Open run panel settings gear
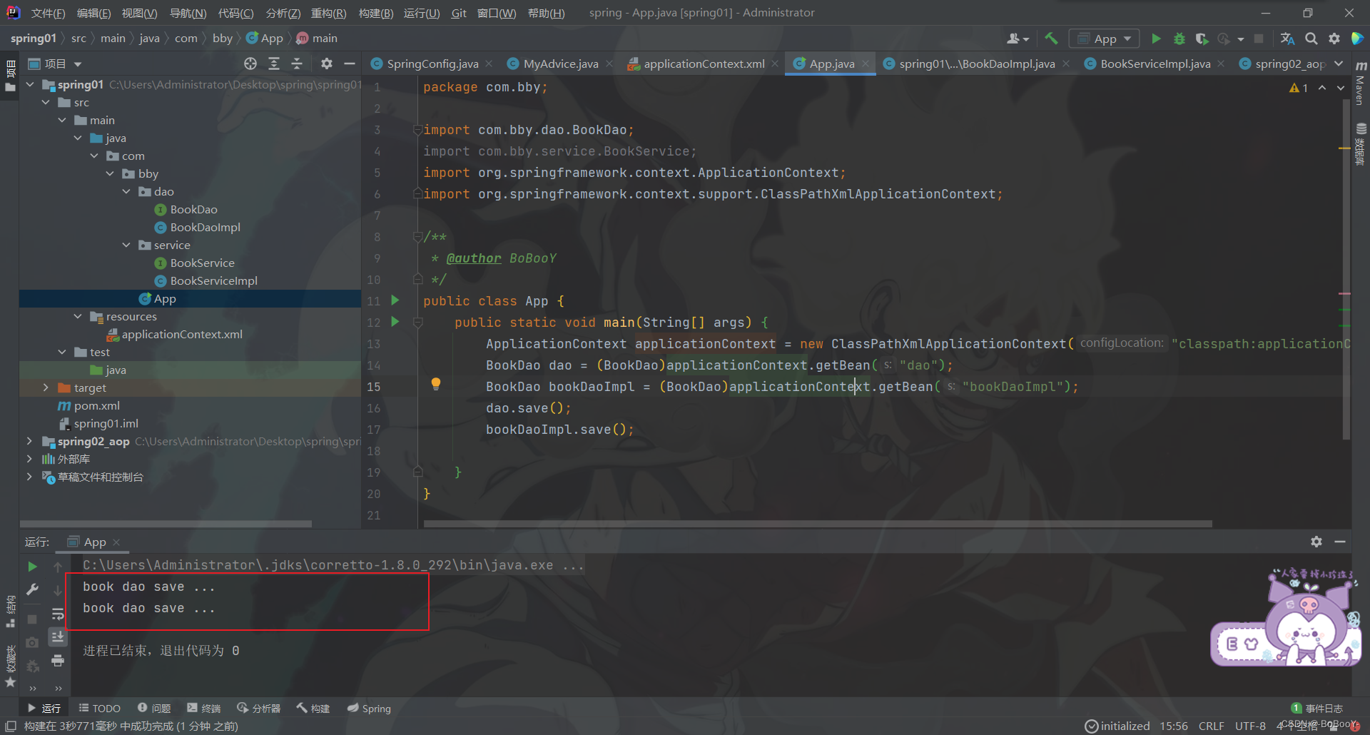The image size is (1370, 735). 1316,542
